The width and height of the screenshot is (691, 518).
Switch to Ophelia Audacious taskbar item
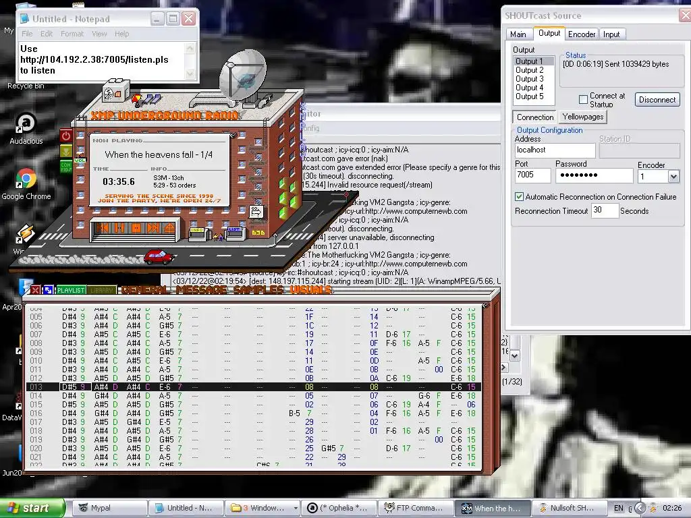339,509
